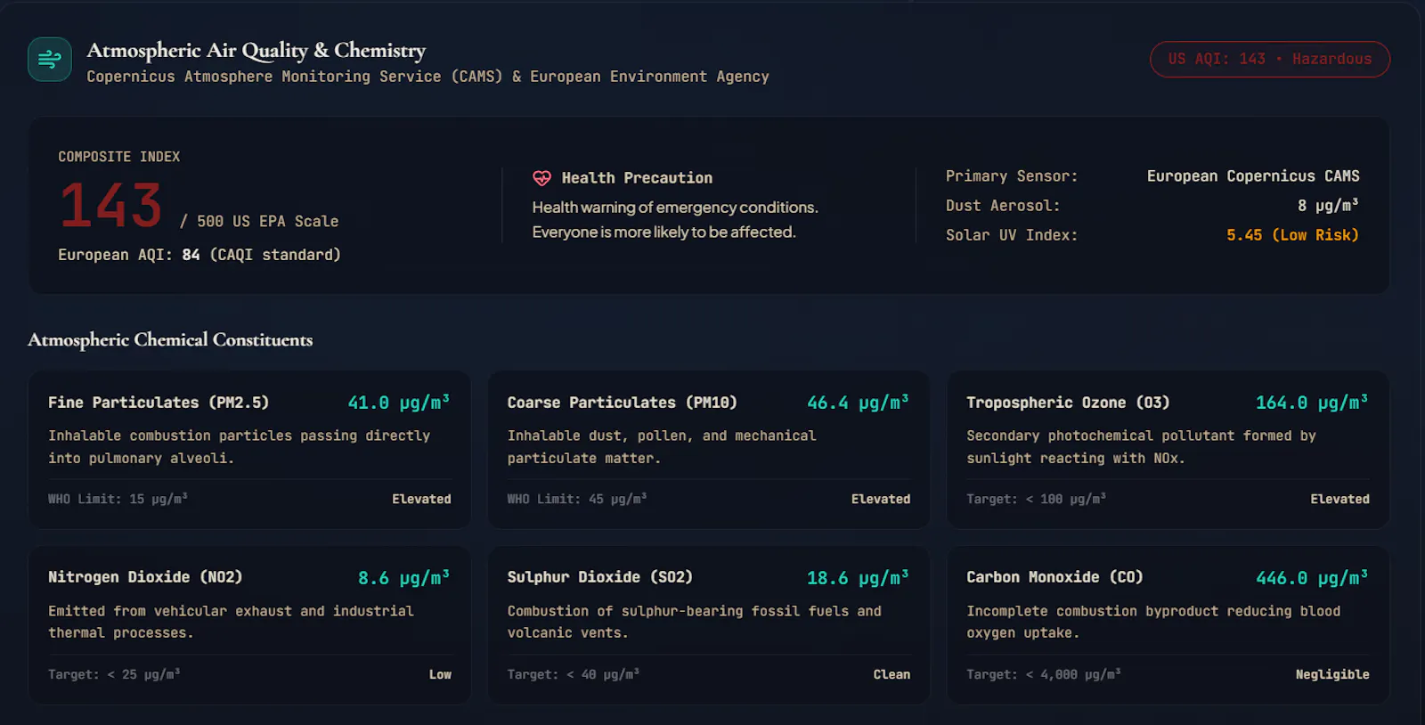Select the Tropospheric Ozone (O3) card title
The height and width of the screenshot is (725, 1425).
[1068, 403]
